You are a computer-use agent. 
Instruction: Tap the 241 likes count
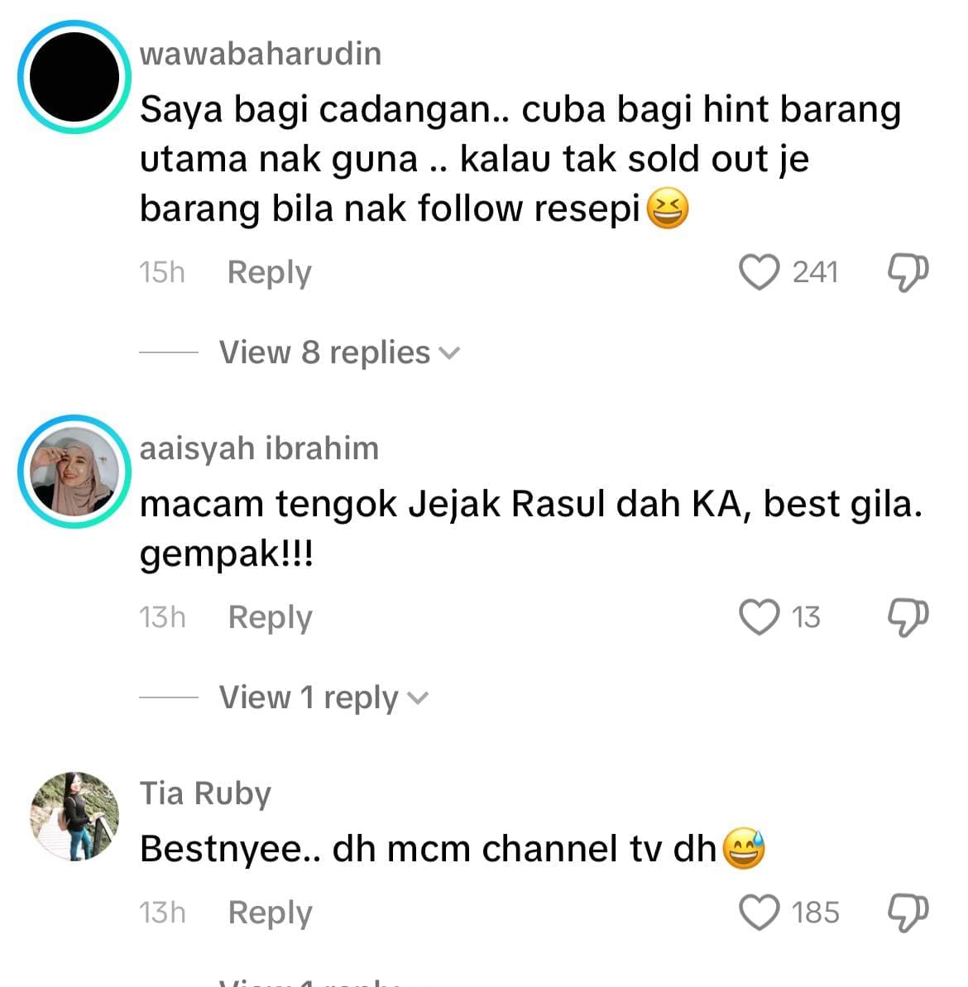[x=815, y=272]
